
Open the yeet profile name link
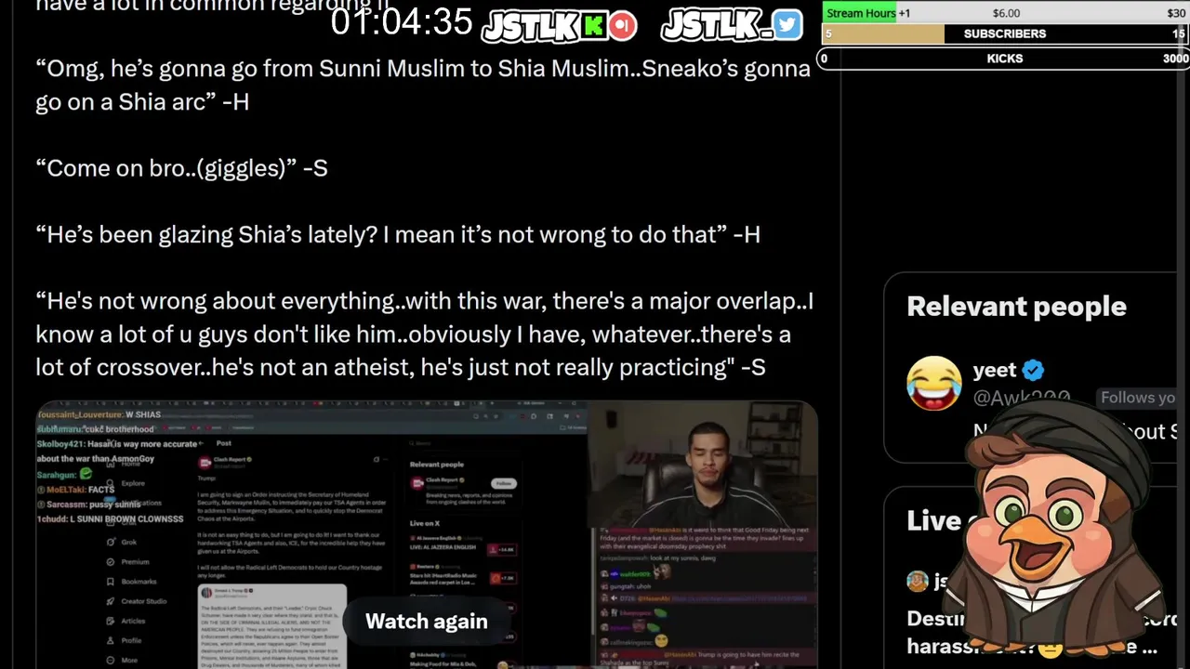994,370
